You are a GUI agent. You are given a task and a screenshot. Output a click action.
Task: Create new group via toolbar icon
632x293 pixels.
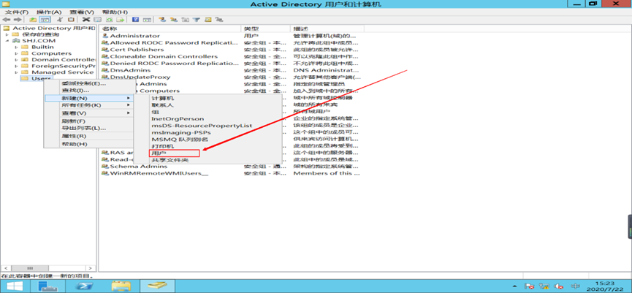(174, 19)
